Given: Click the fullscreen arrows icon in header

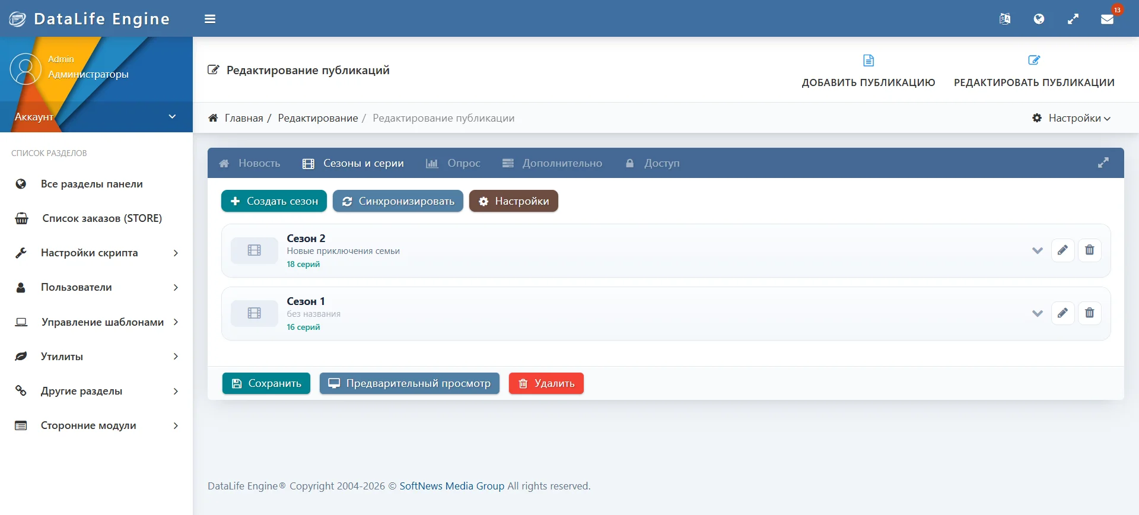Looking at the screenshot, I should click(1073, 19).
